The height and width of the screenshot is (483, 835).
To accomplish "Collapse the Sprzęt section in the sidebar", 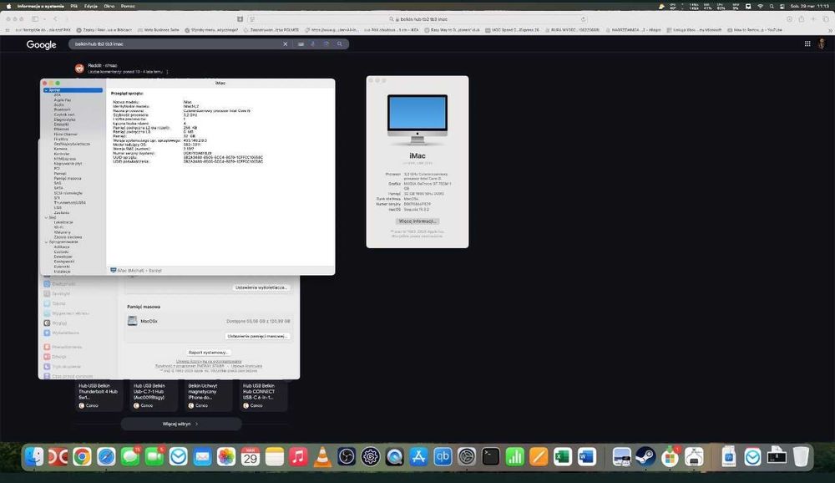I will point(46,90).
